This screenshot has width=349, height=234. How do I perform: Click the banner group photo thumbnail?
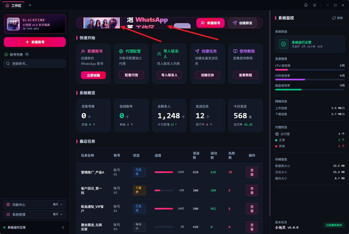101,23
